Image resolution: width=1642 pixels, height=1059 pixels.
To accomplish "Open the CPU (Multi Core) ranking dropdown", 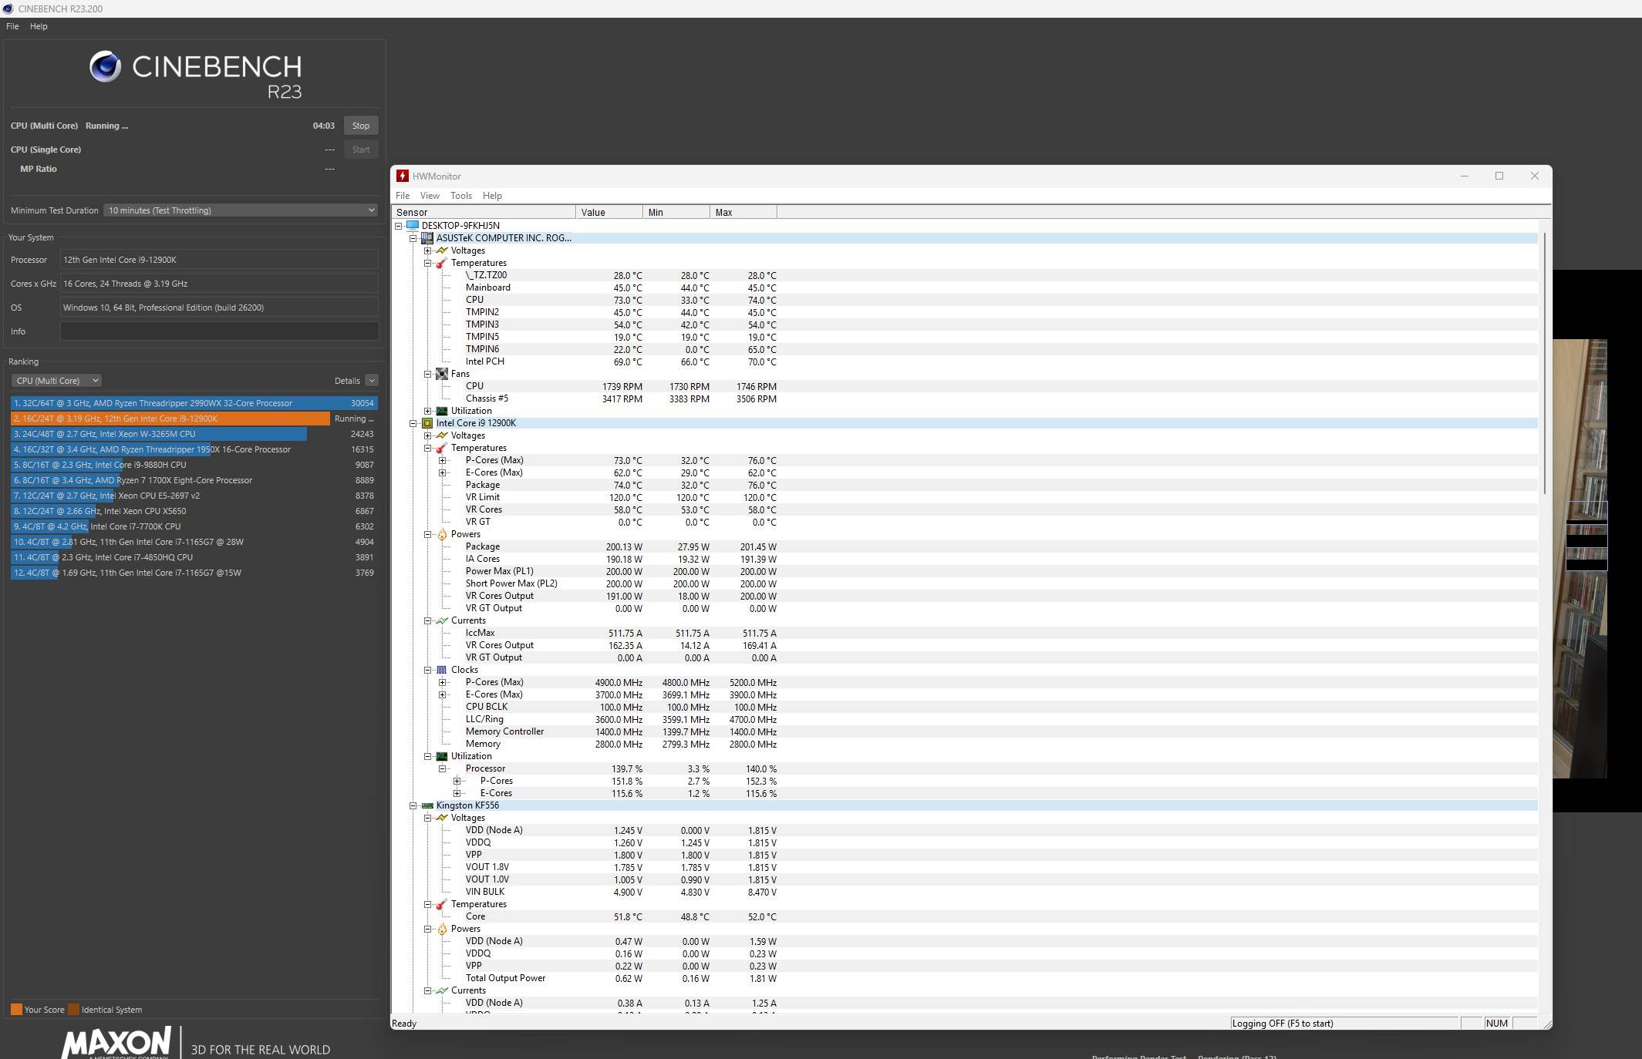I will 56,381.
